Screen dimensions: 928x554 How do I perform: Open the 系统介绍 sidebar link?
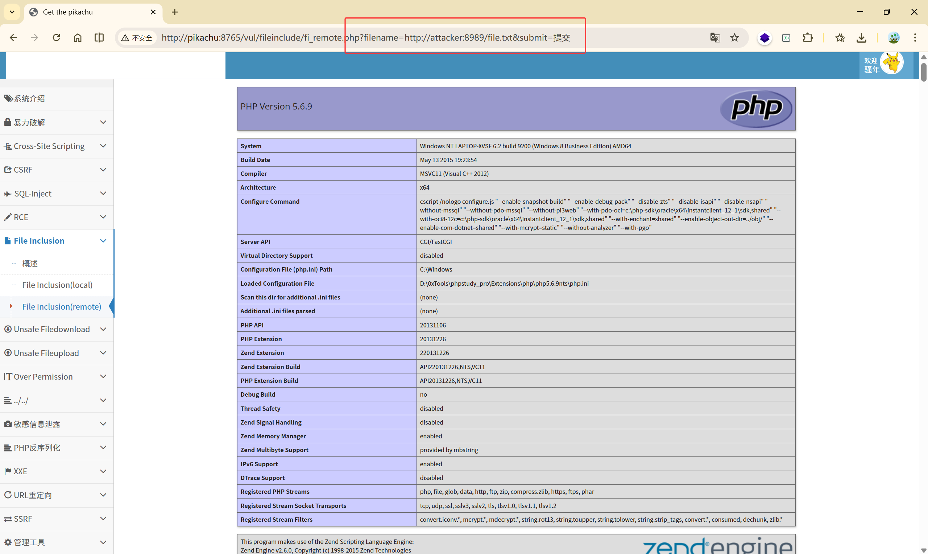[x=29, y=99]
